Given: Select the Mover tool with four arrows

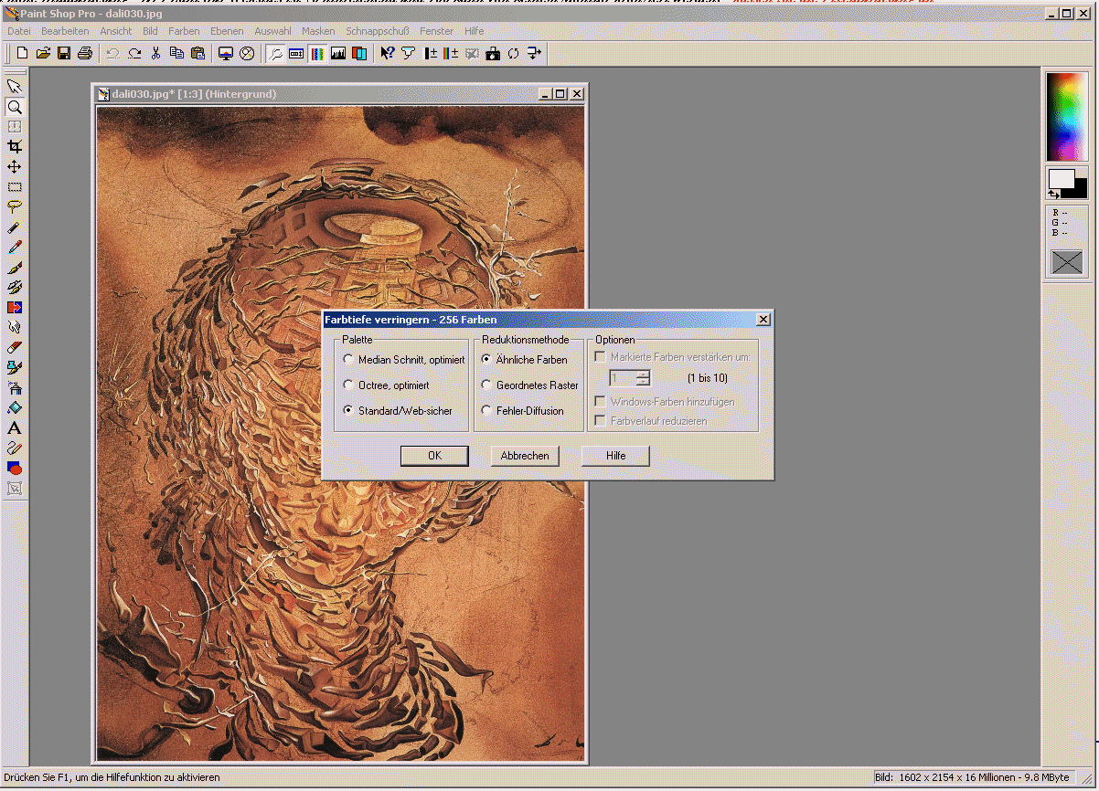Looking at the screenshot, I should point(15,167).
